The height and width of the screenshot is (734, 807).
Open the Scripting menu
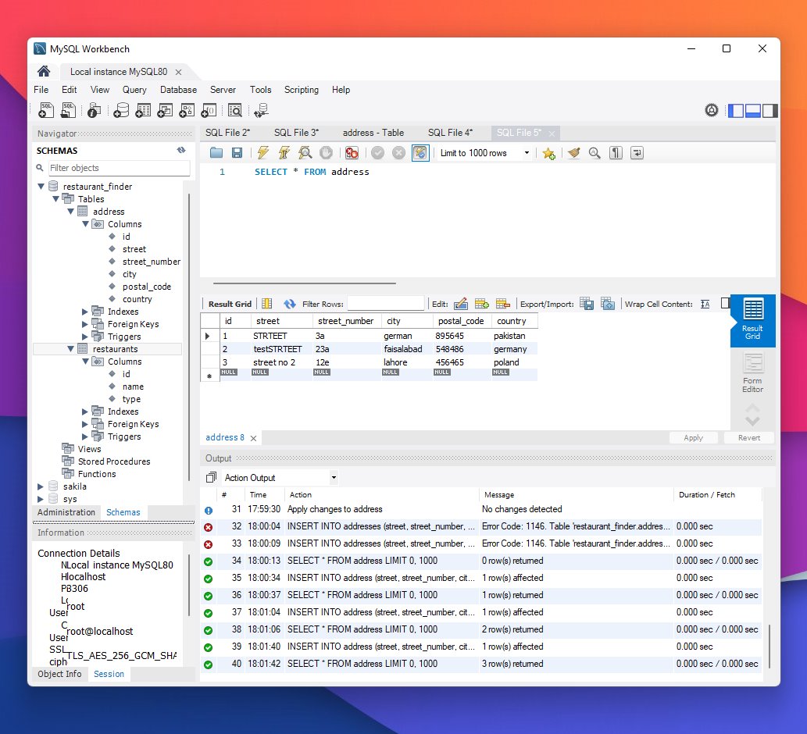tap(301, 90)
